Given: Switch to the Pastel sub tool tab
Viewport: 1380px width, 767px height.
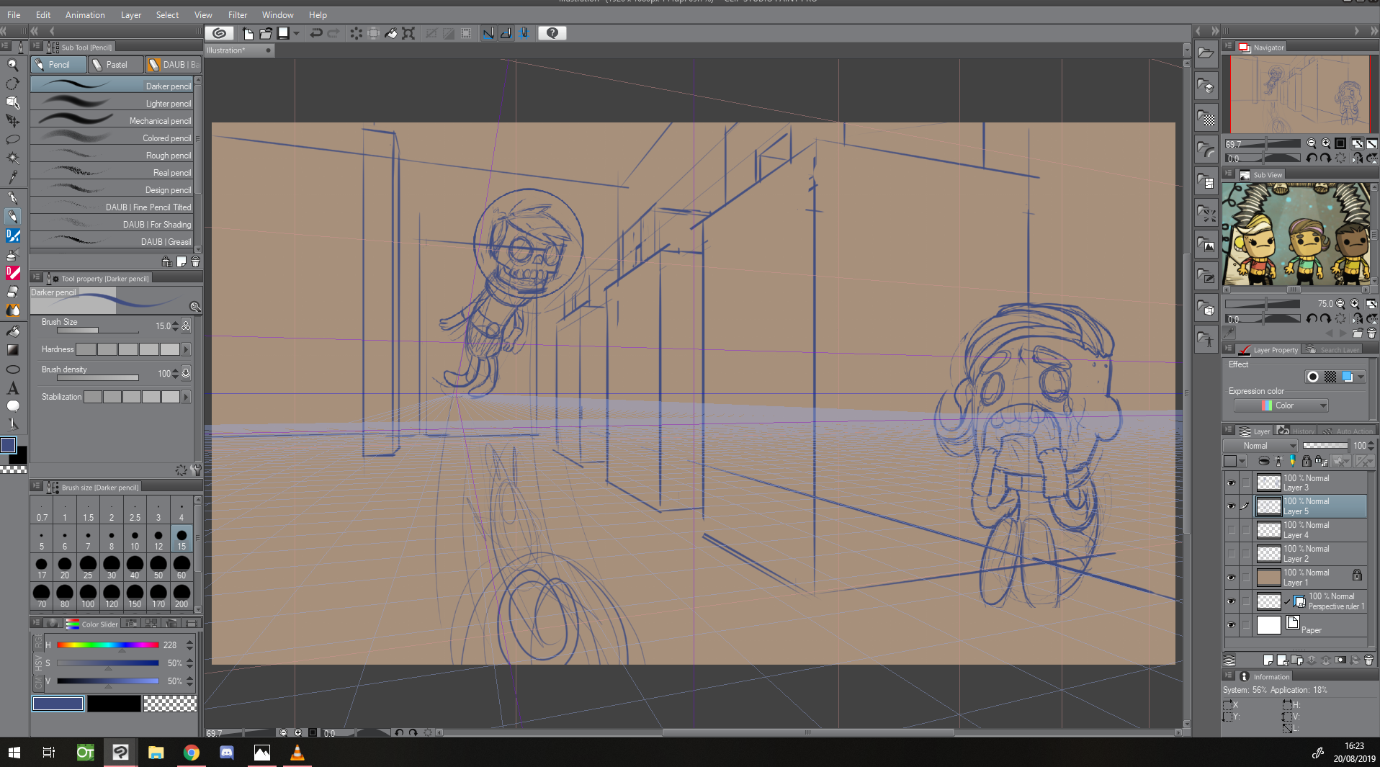Looking at the screenshot, I should 115,65.
